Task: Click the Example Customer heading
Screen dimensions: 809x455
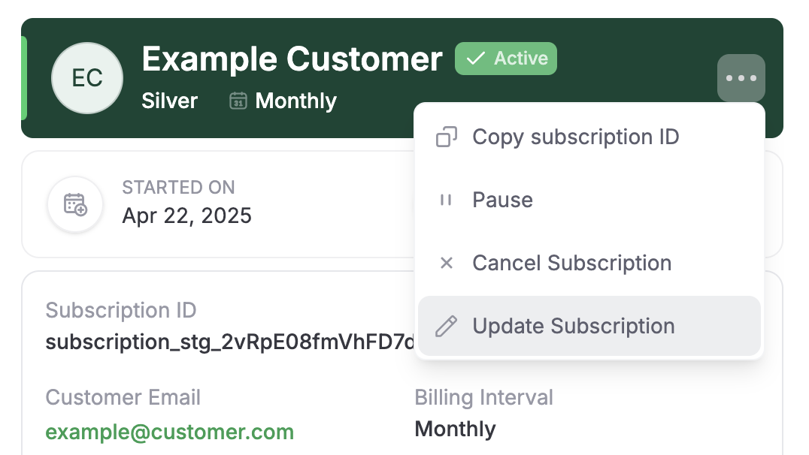Action: pyautogui.click(x=292, y=59)
